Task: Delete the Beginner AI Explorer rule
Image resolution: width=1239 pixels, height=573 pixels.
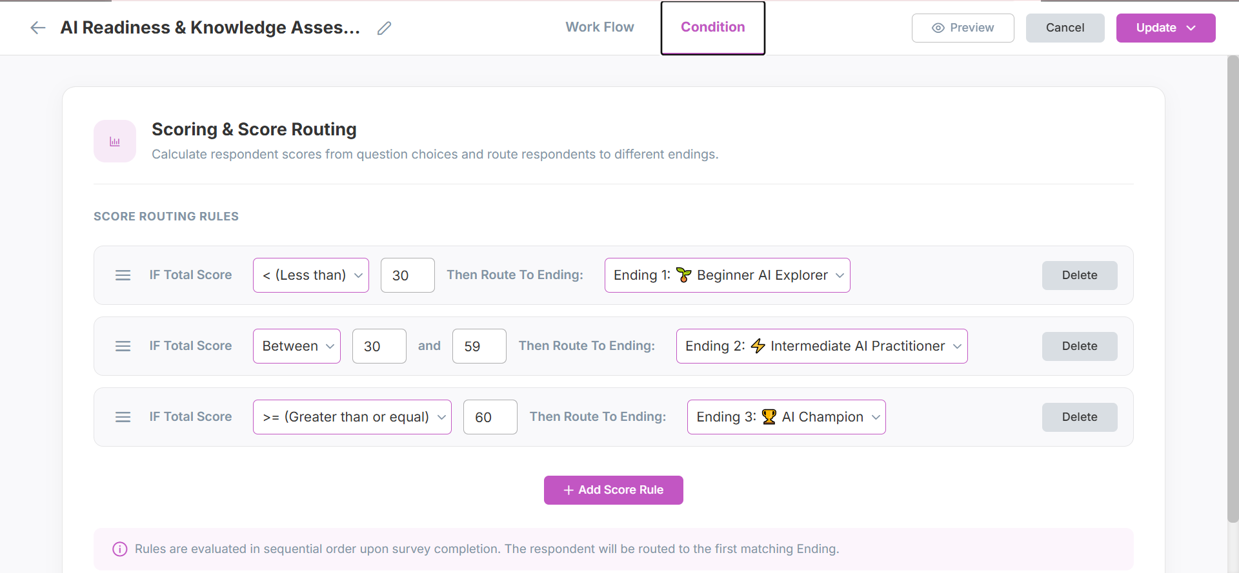Action: point(1080,275)
